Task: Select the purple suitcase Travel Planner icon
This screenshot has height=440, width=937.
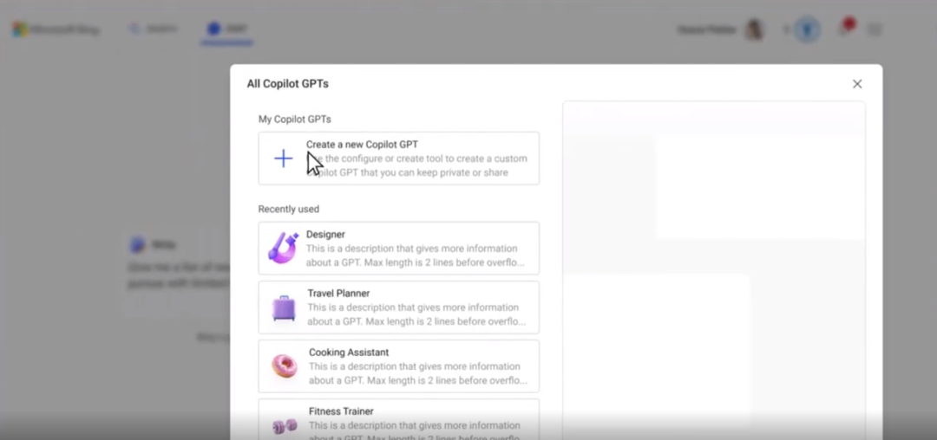Action: click(x=284, y=307)
